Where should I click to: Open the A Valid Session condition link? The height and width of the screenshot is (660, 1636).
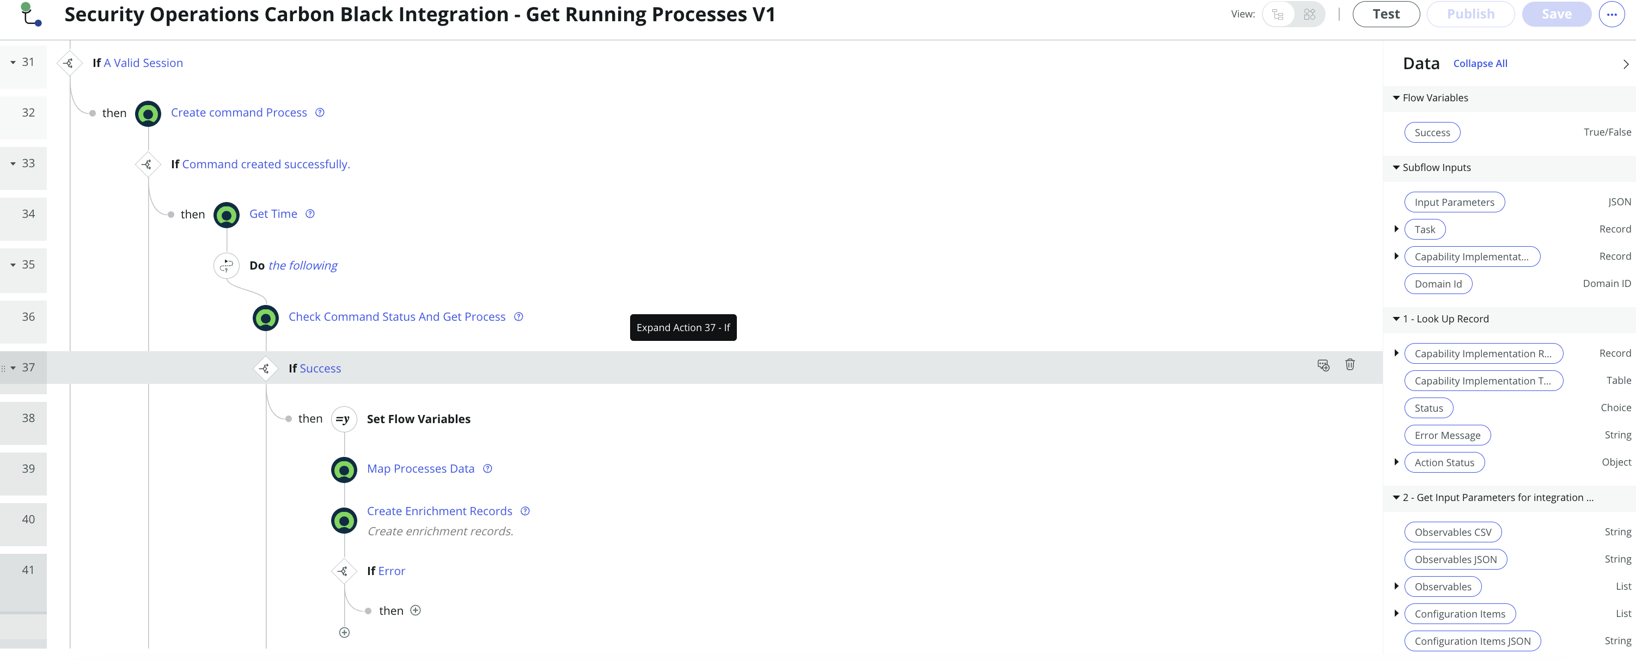[143, 63]
